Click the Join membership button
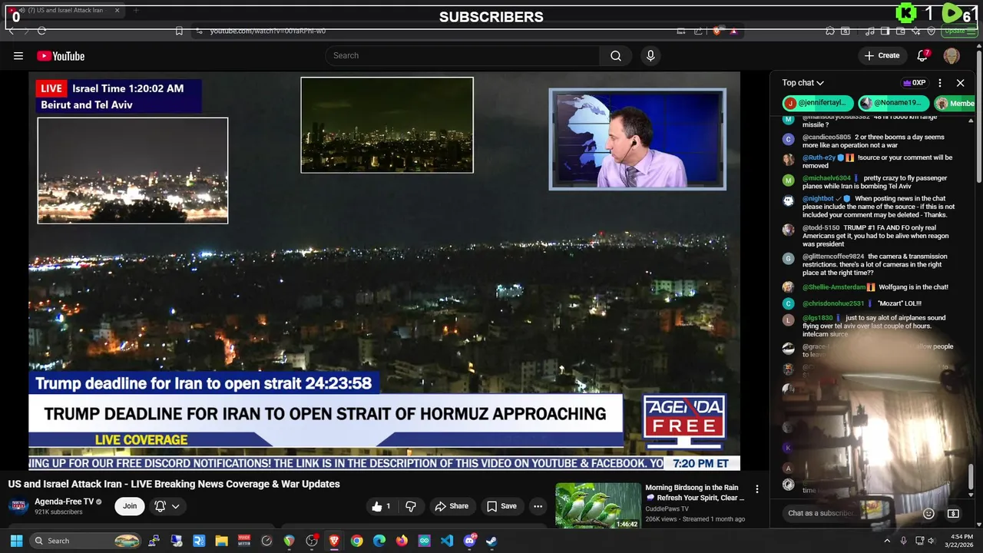The width and height of the screenshot is (983, 553). click(x=130, y=506)
